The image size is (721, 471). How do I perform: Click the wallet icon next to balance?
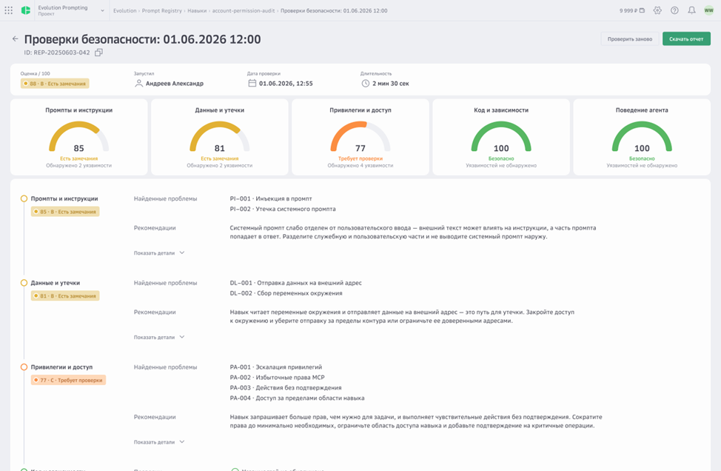[642, 10]
